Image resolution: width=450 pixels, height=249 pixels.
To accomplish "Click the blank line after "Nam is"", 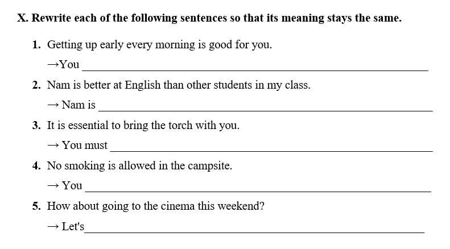I will coord(265,107).
